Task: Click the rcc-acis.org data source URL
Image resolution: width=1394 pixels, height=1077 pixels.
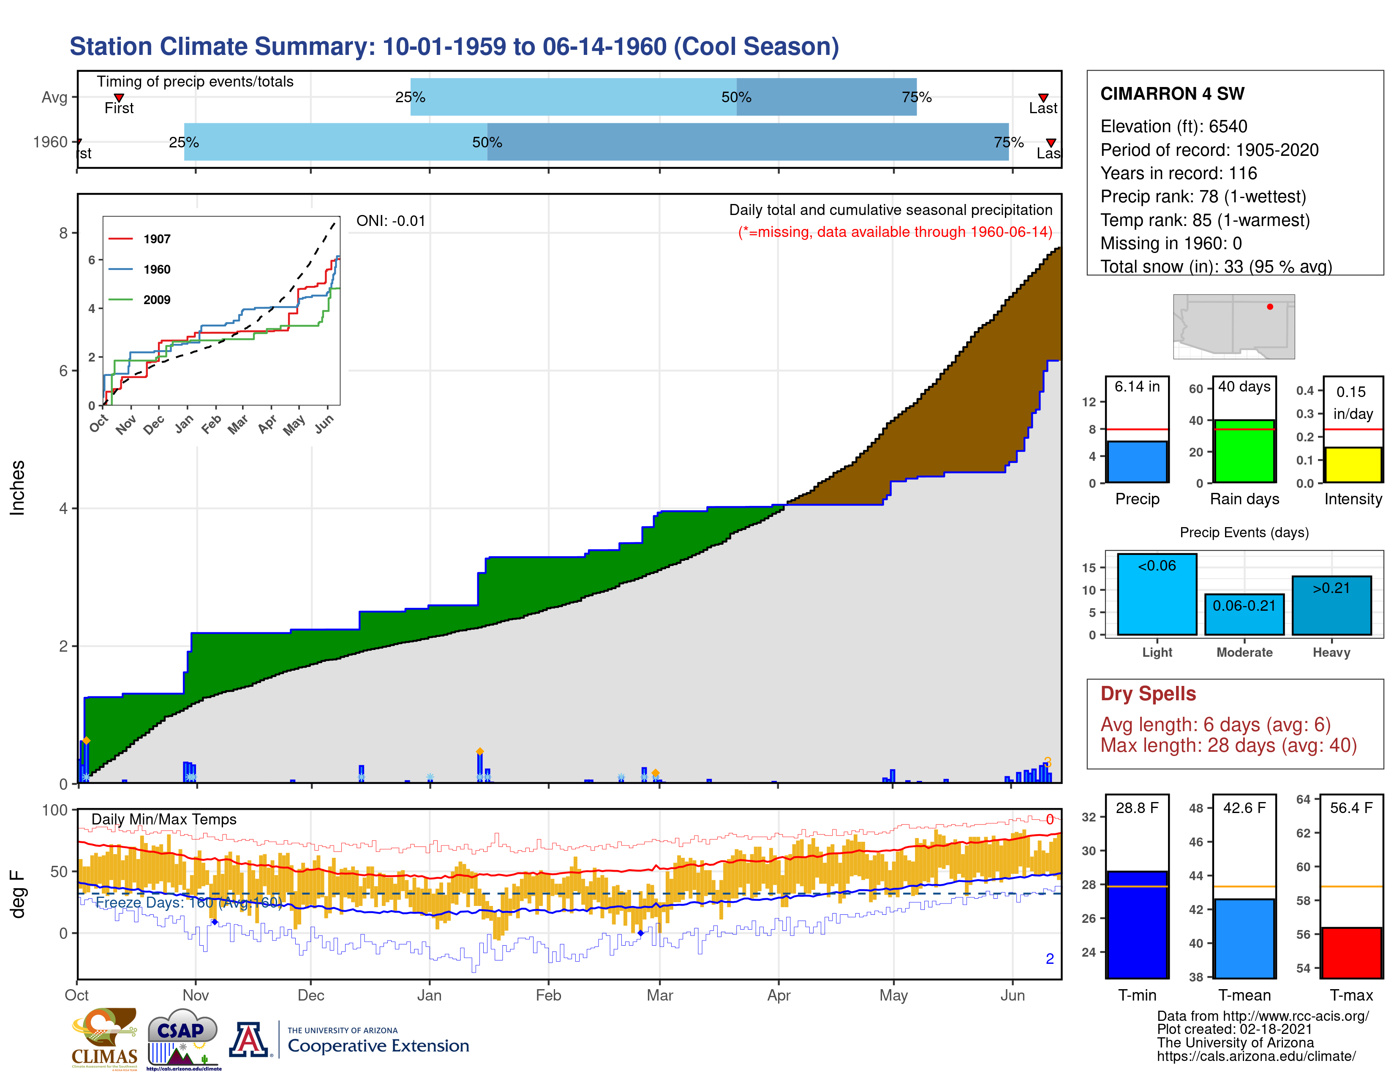Action: pyautogui.click(x=1296, y=1016)
